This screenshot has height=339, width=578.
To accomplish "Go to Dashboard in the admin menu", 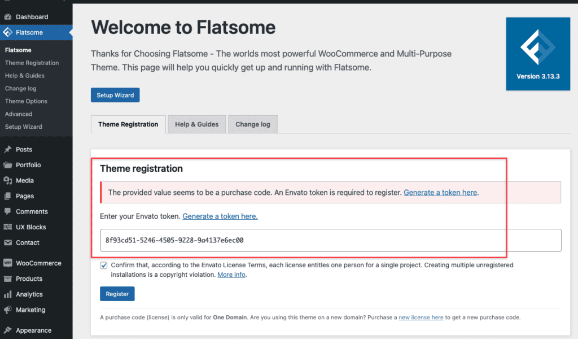I will pos(32,17).
